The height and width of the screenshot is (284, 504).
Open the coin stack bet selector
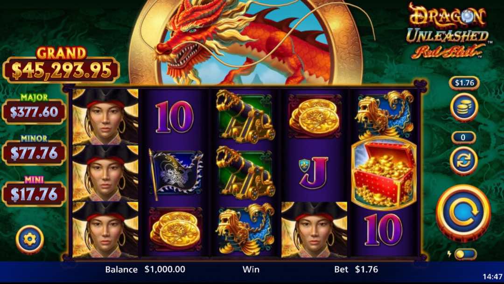pyautogui.click(x=464, y=107)
